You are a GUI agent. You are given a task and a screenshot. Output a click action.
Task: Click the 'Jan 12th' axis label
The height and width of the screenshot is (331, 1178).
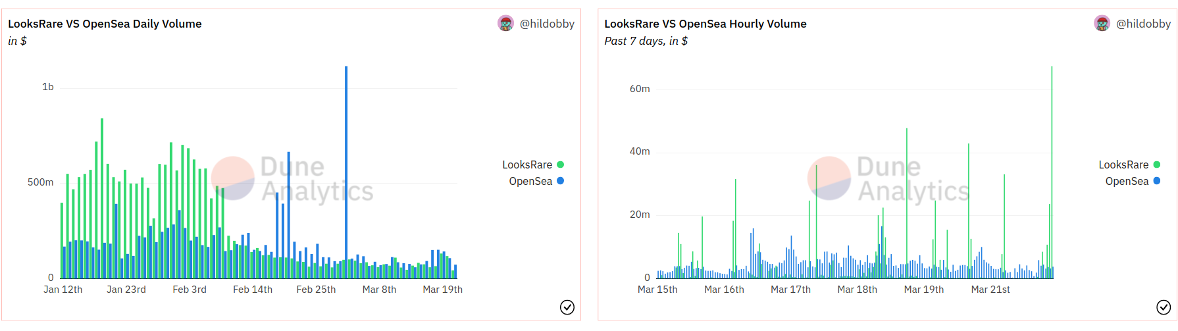coord(63,290)
